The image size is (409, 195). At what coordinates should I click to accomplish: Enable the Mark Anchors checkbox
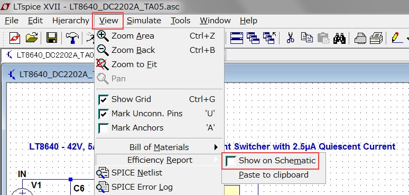click(x=104, y=128)
